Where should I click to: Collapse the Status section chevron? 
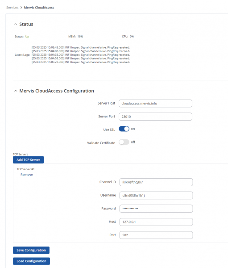[x=16, y=24]
